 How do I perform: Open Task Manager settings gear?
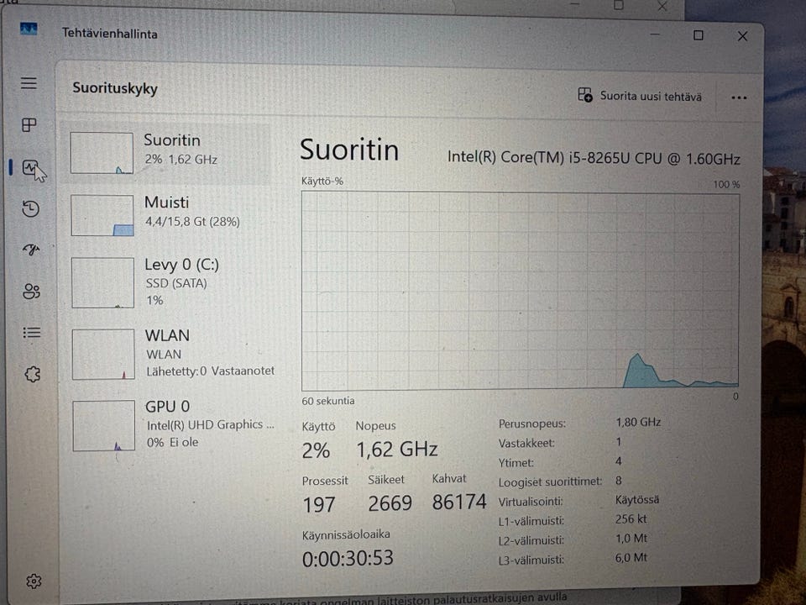[34, 581]
